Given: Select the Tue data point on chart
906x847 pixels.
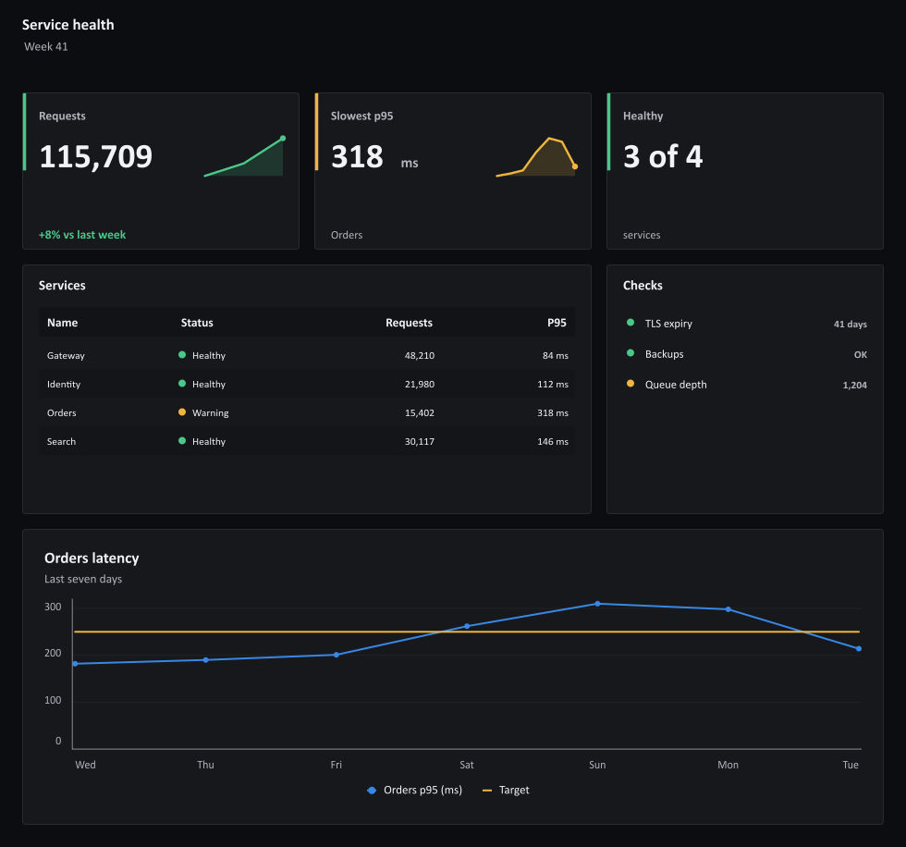Looking at the screenshot, I should point(859,649).
